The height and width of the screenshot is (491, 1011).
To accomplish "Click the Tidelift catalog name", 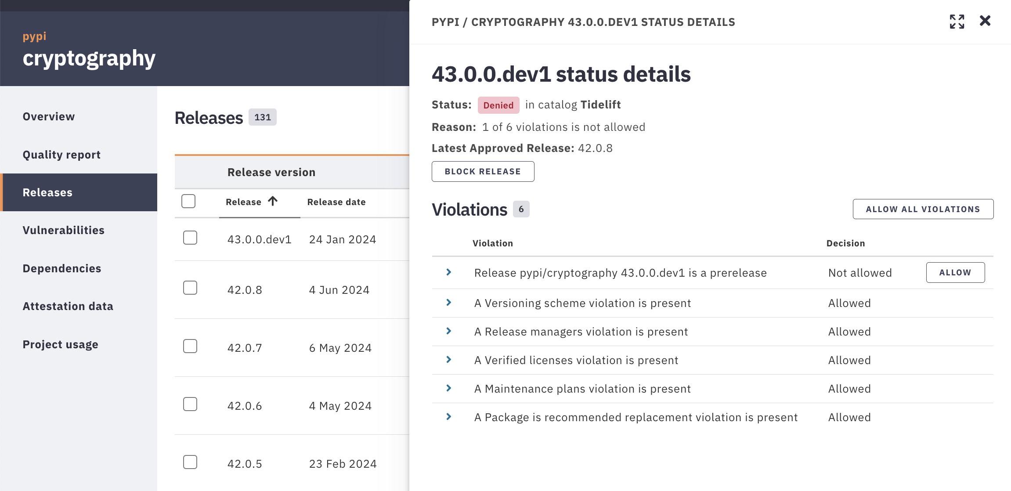I will coord(600,105).
